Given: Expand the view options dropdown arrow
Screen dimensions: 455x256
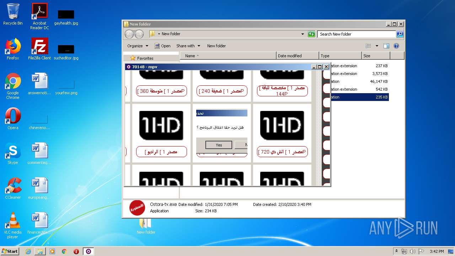Looking at the screenshot, I should (x=377, y=46).
